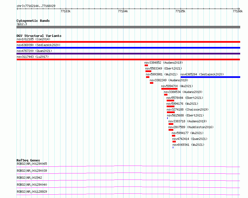This screenshot has height=198, width=248.
Task: Open nsv3274188 (Chaisson2019) variant
Action: click(188, 109)
